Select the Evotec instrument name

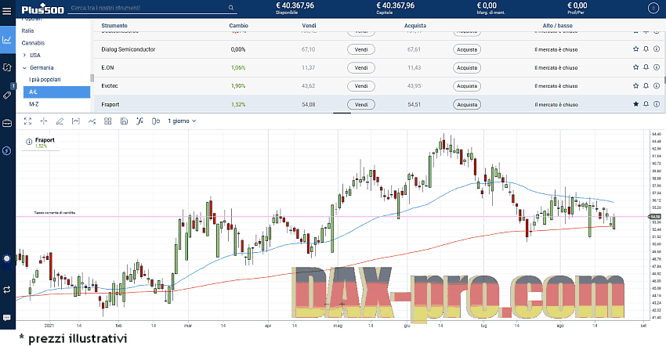coord(110,86)
